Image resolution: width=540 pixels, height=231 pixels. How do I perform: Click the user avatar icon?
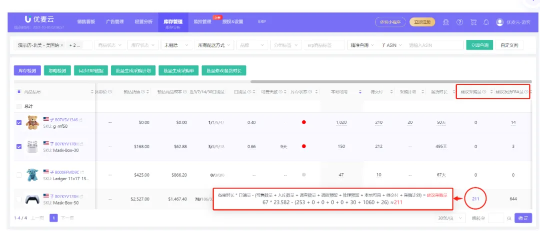click(x=499, y=22)
